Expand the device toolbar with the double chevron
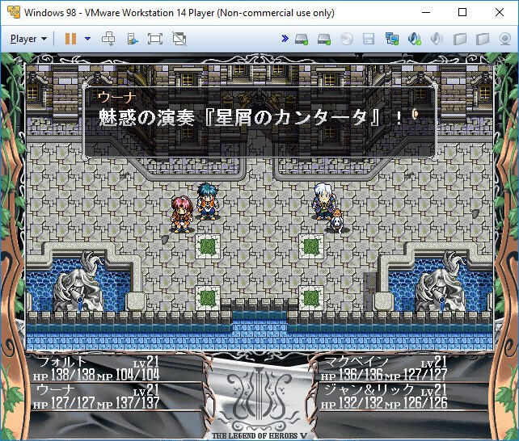This screenshot has width=519, height=441. [285, 38]
